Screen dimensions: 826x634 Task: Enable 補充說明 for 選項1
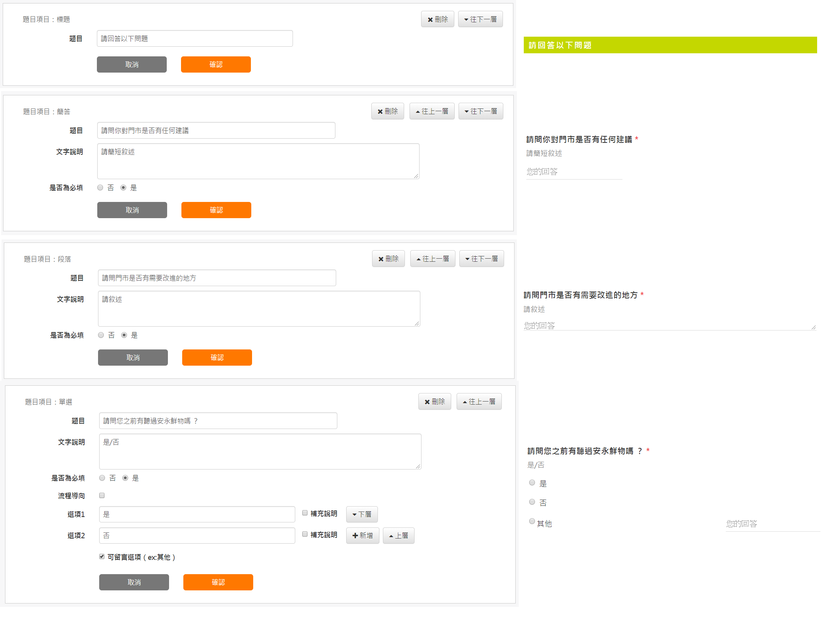tap(305, 513)
